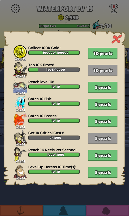129x216 pixels.
Task: Click the fish counter icon beside 7/10
Action: click(x=96, y=25)
